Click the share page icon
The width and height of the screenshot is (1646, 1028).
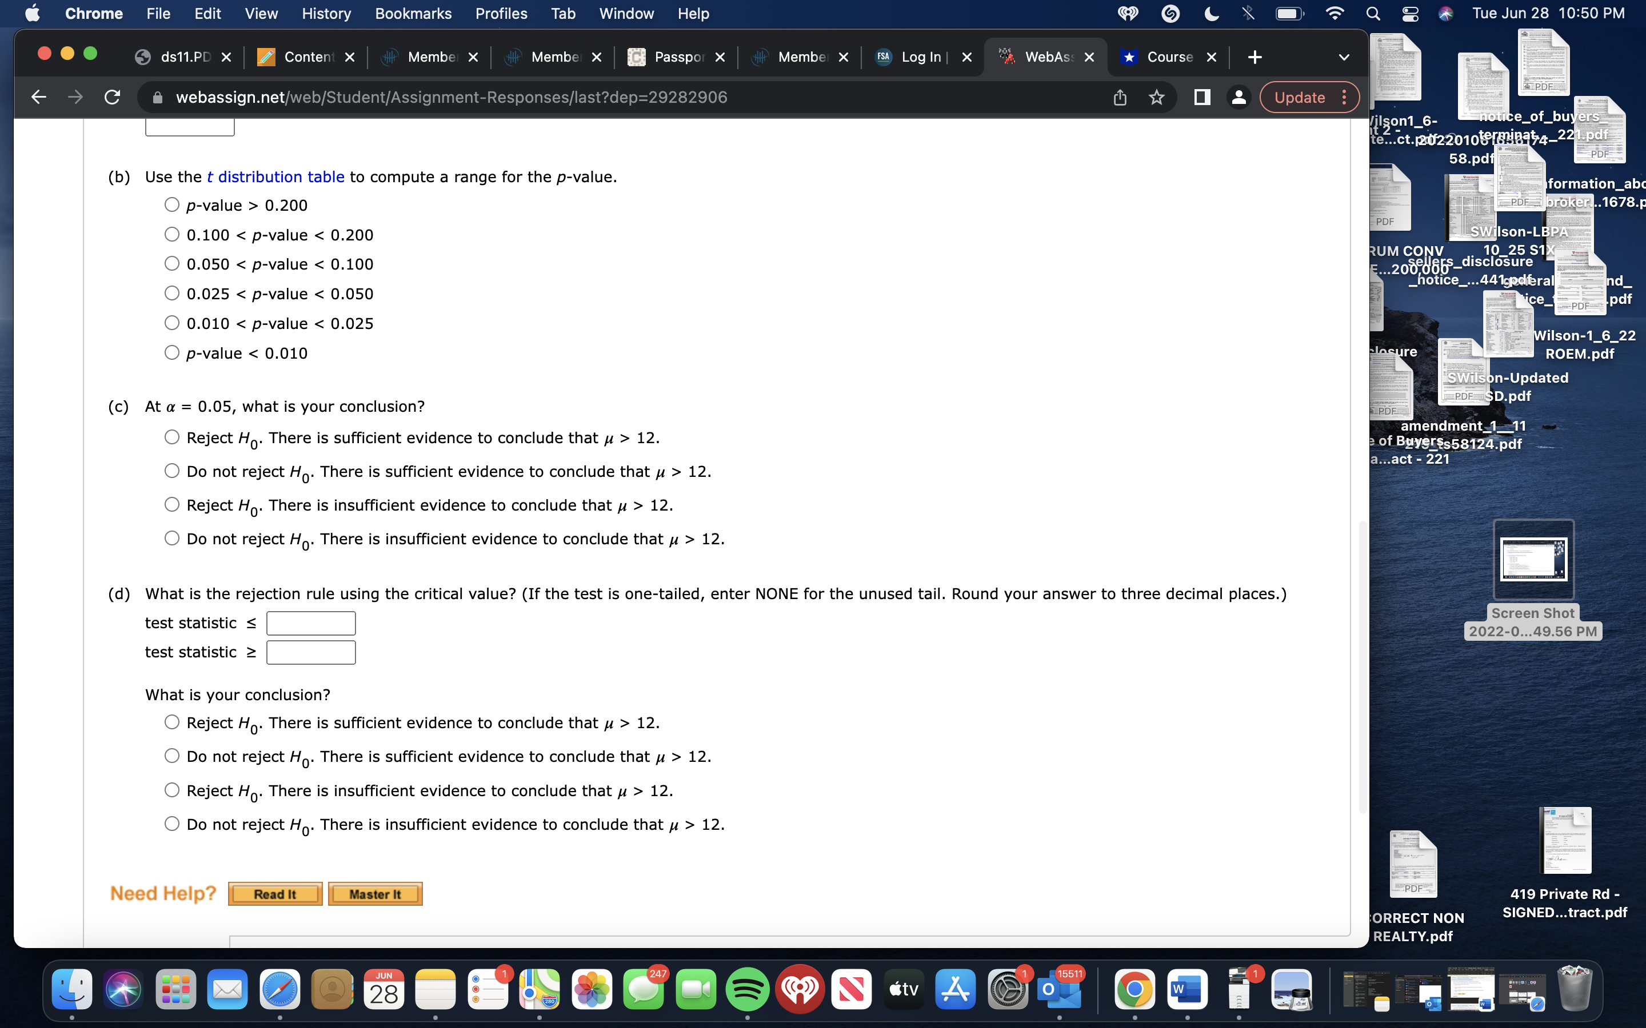click(x=1120, y=97)
